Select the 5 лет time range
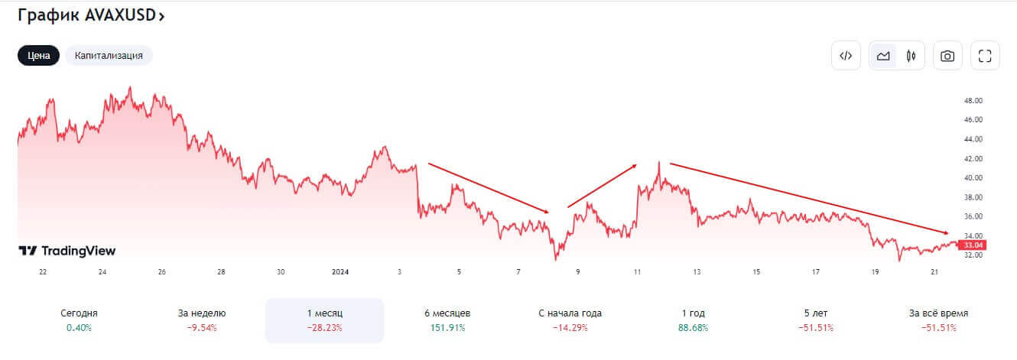The image size is (1017, 360). click(815, 320)
